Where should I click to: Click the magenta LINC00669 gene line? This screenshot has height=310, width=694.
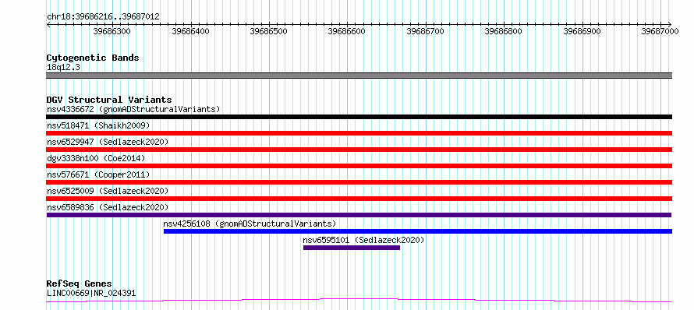tap(359, 301)
